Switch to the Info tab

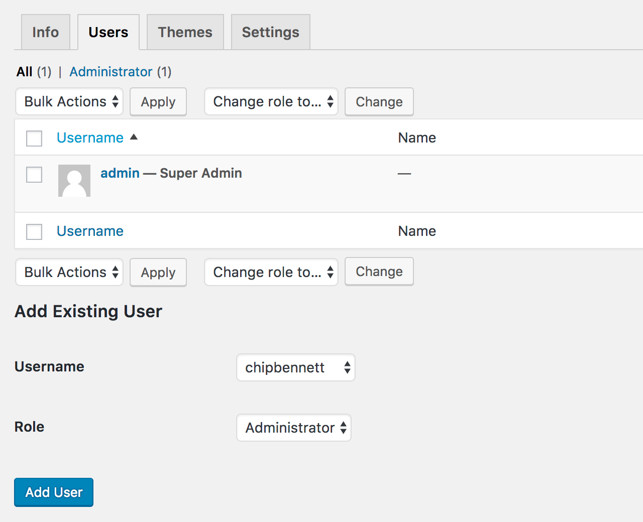coord(46,32)
